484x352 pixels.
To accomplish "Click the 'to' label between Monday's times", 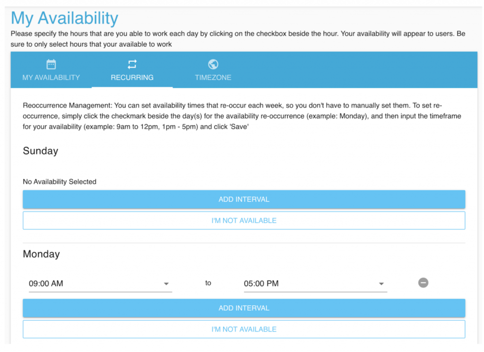I will point(208,283).
